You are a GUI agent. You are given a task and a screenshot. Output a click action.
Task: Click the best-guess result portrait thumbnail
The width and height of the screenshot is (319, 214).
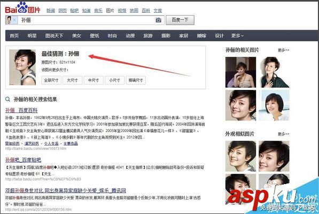[x=22, y=67]
